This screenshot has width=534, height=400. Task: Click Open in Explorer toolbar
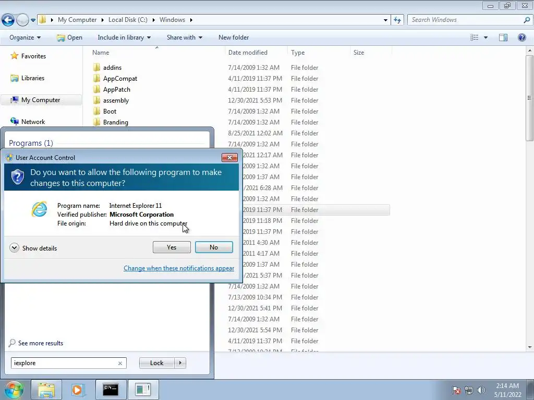[x=69, y=37]
